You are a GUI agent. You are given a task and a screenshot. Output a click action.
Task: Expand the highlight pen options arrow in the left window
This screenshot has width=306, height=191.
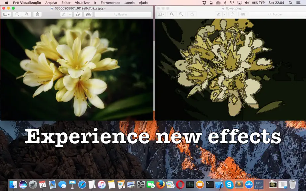[70, 14]
